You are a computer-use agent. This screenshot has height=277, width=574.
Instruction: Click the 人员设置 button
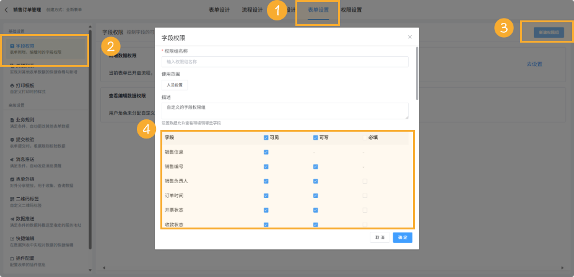(175, 85)
